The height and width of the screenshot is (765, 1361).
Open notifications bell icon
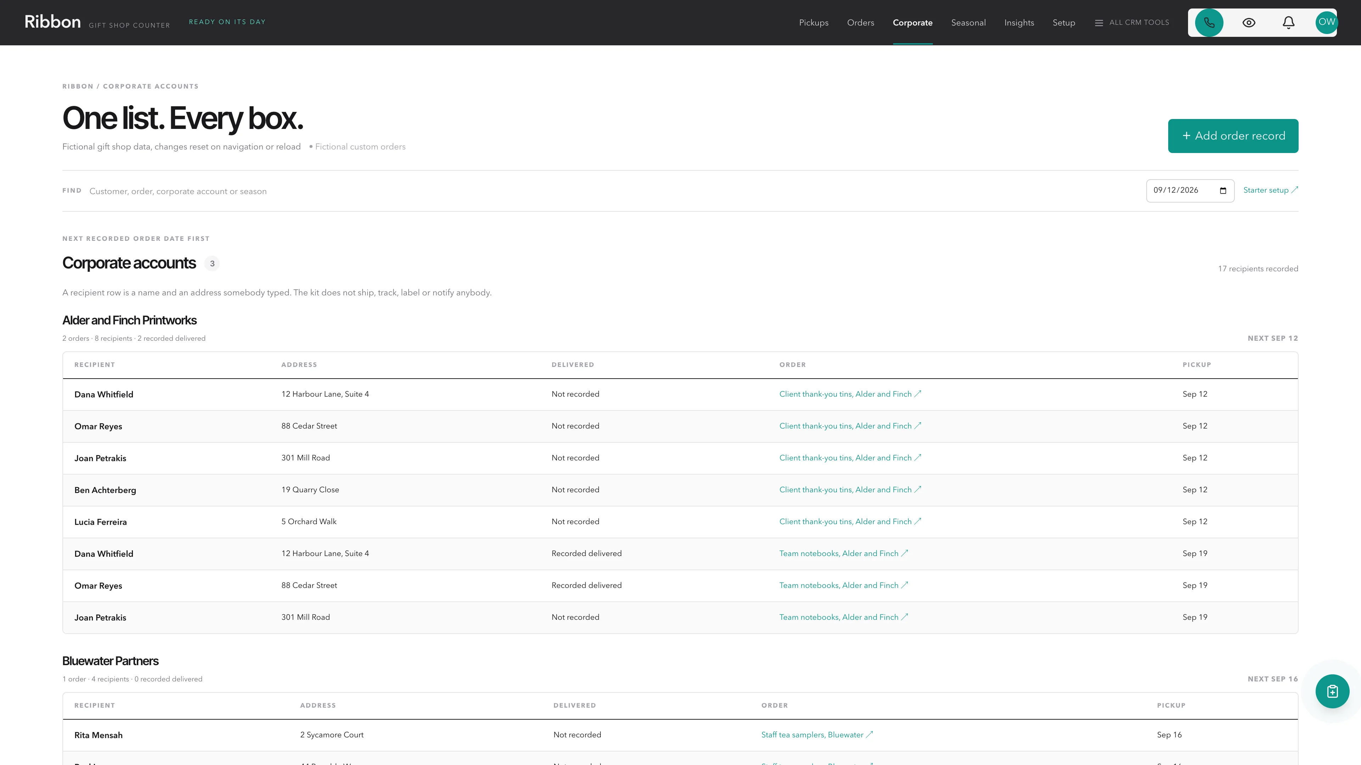pos(1288,23)
